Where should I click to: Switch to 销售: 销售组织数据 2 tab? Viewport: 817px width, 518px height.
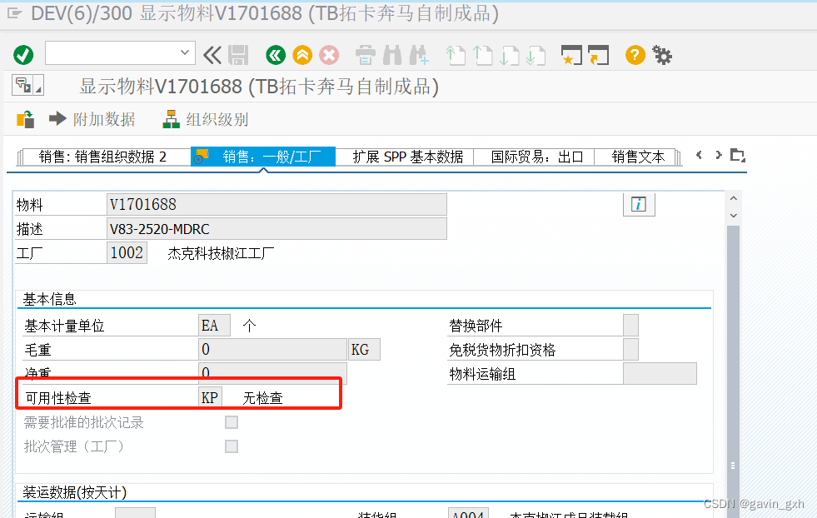coord(103,157)
